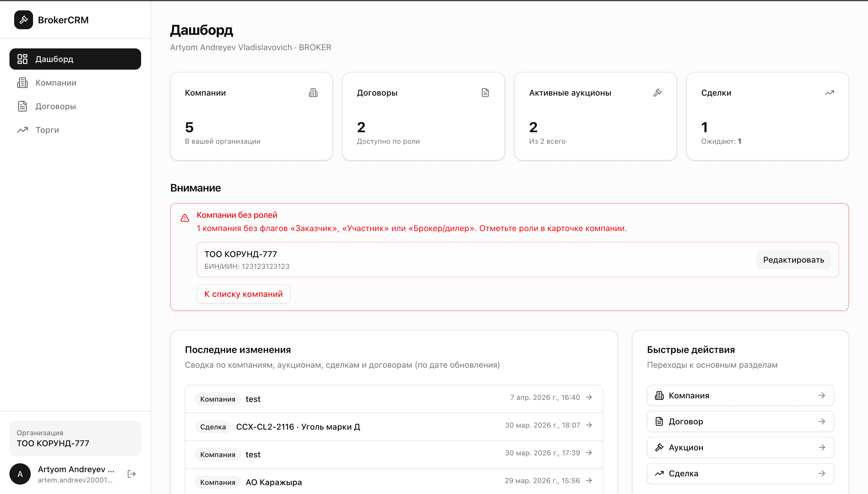Click the Организация ТОО КОРУНД-777 panel
This screenshot has height=494, width=868.
(75, 438)
